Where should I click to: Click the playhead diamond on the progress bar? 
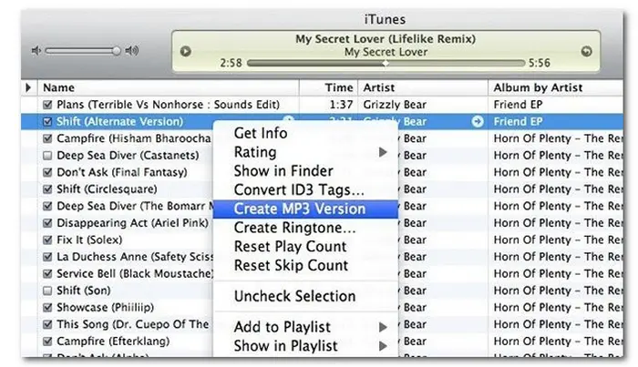(x=386, y=63)
